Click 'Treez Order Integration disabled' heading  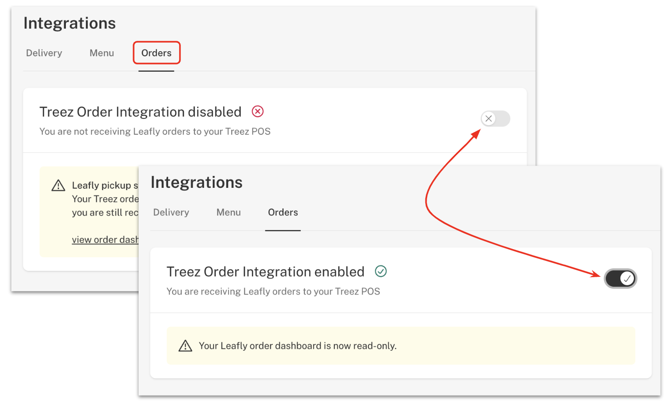pyautogui.click(x=140, y=112)
